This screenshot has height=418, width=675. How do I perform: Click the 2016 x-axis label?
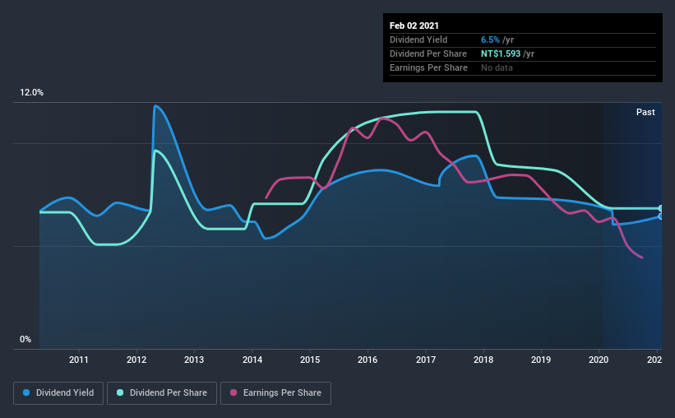pyautogui.click(x=368, y=360)
